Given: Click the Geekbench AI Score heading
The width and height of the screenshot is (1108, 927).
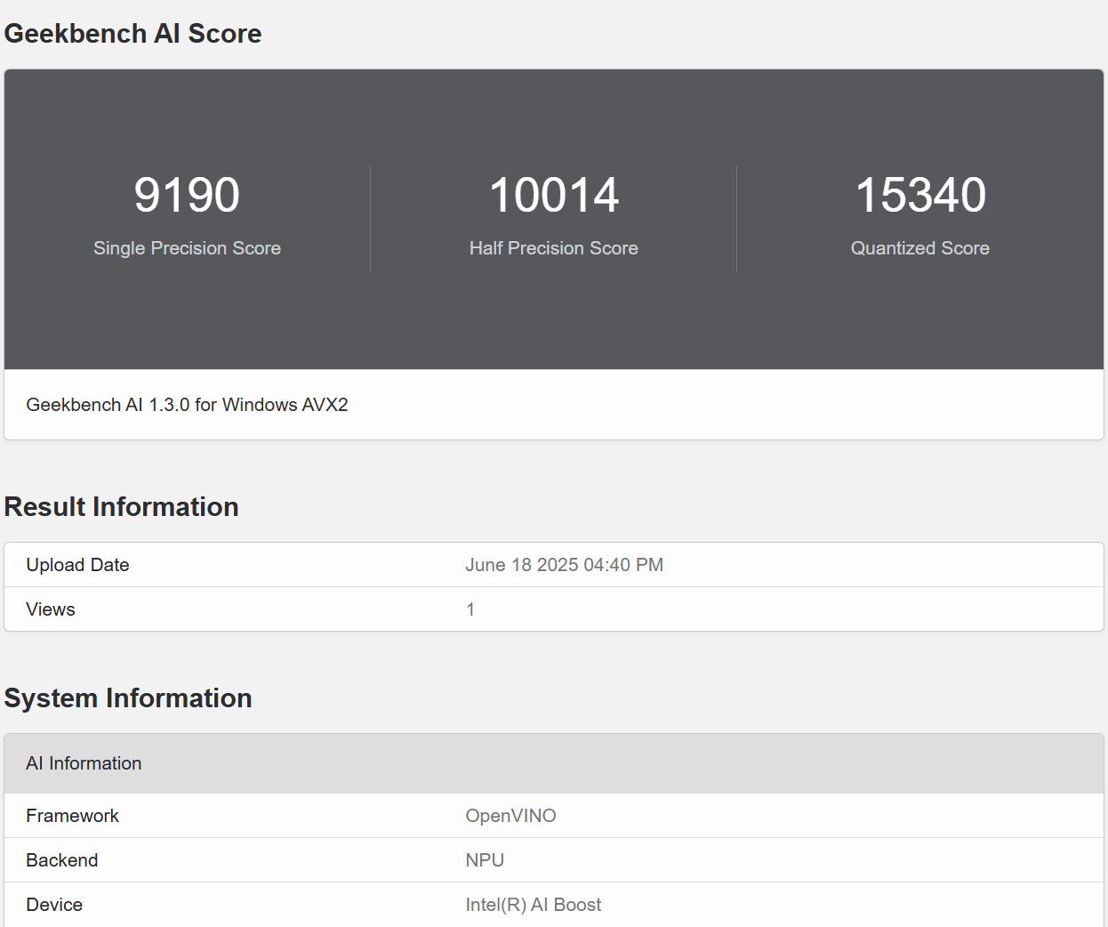Looking at the screenshot, I should (x=132, y=34).
